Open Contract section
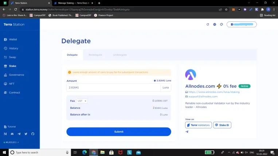 [x=12, y=92]
